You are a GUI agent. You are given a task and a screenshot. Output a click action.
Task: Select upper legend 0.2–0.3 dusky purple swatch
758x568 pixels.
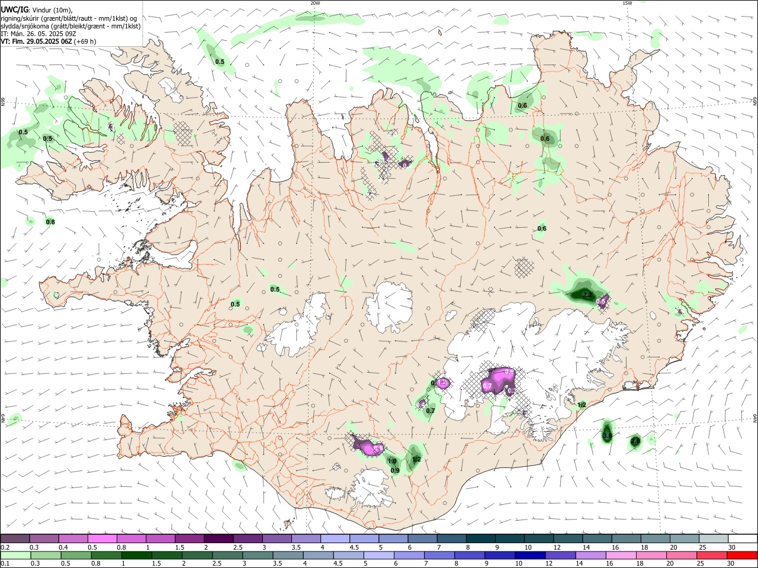coord(15,538)
